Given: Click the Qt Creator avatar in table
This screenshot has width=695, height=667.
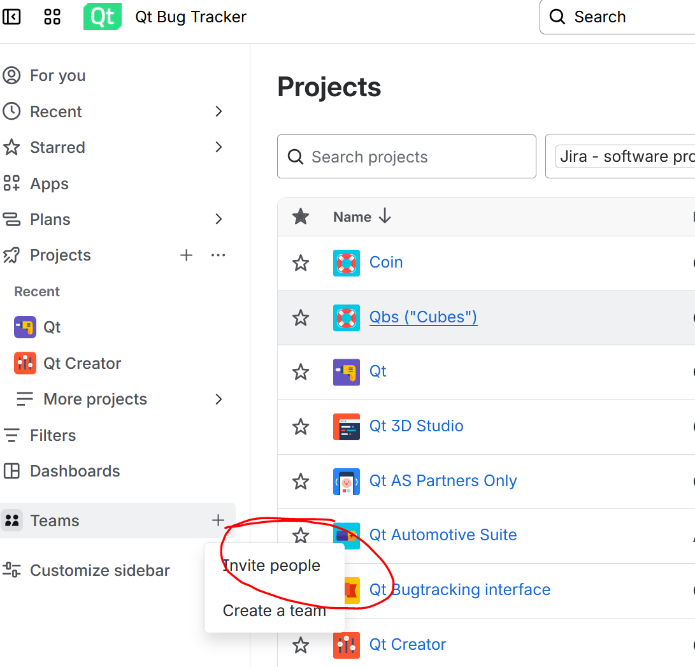Looking at the screenshot, I should [347, 645].
